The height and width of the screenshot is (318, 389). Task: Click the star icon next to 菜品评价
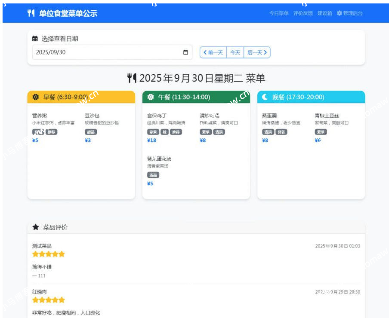coord(37,227)
